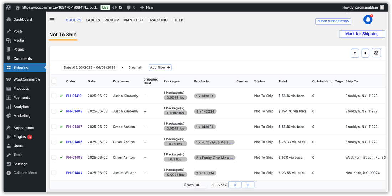Open Settings in the sidebar
The width and height of the screenshot is (392, 196).
[25, 164]
